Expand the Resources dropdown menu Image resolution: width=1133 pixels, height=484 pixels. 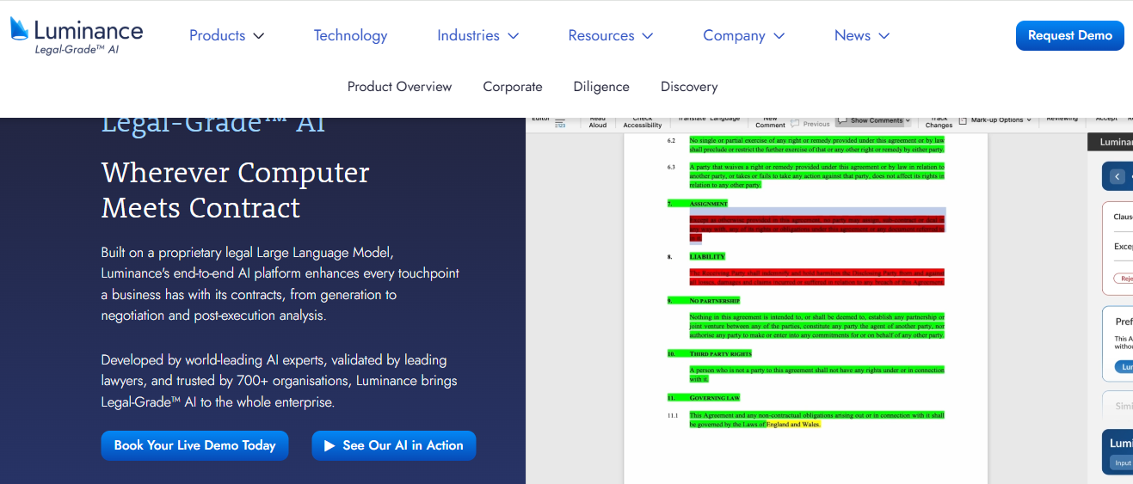pyautogui.click(x=610, y=35)
